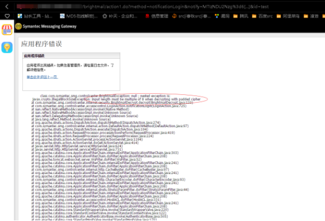Click the CacheBuster.doFilter stack line
325x221 pixels.
tap(100, 169)
